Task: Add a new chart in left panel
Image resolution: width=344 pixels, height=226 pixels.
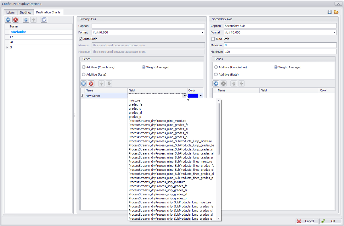Action: [x=8, y=20]
